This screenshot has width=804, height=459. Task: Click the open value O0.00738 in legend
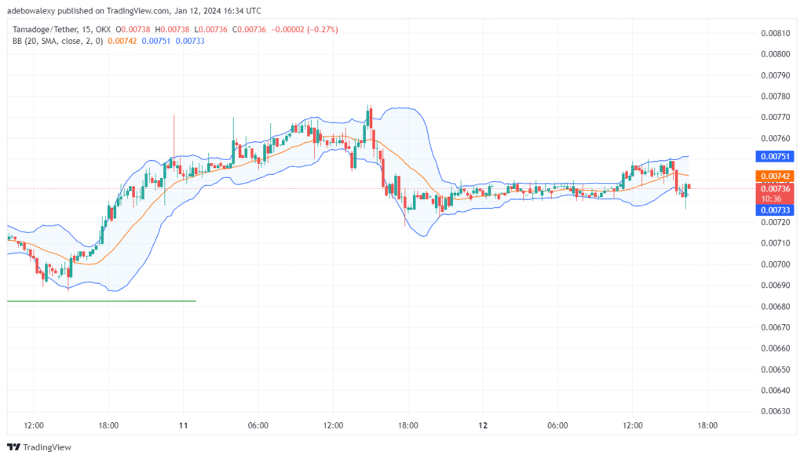133,30
